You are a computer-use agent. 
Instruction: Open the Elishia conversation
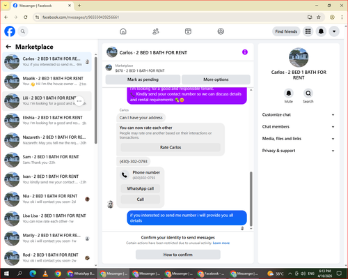pos(47,121)
